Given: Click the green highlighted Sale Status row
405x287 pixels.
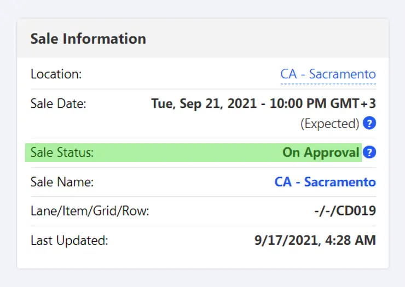Looking at the screenshot, I should tap(193, 153).
